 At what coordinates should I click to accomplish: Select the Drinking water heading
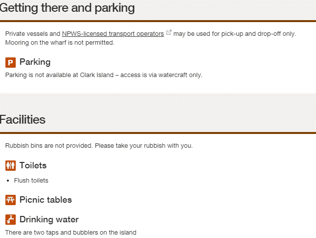(x=49, y=219)
